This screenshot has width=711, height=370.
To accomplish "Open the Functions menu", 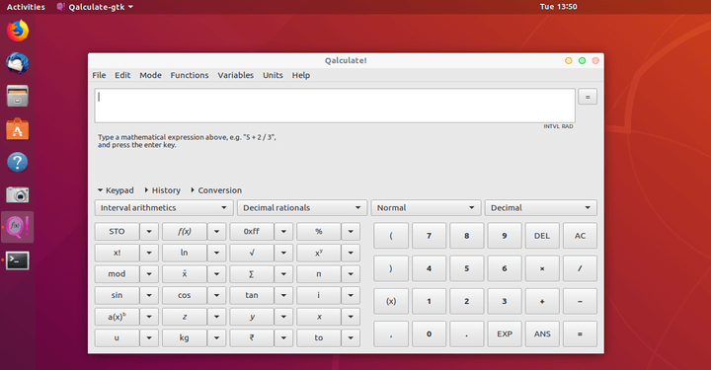I will (x=190, y=75).
